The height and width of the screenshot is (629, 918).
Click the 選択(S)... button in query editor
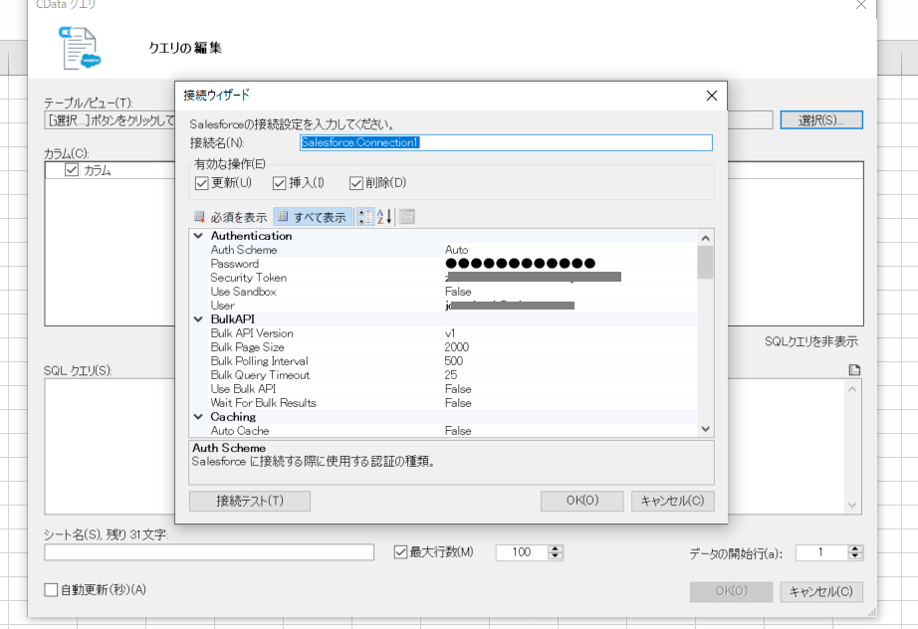tap(821, 120)
